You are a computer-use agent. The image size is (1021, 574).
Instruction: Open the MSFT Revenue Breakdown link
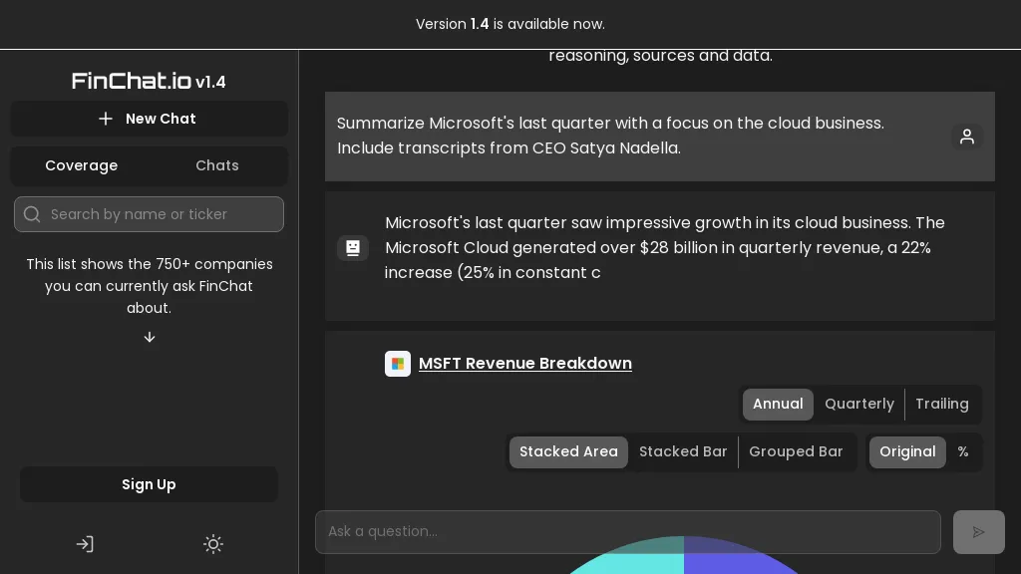tap(524, 364)
